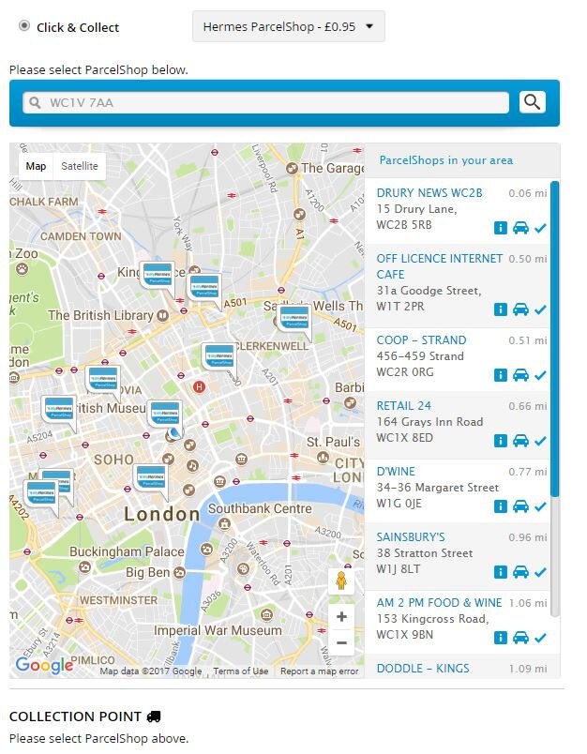The height and width of the screenshot is (754, 587).
Task: Switch to the Map view tab
Action: [36, 166]
